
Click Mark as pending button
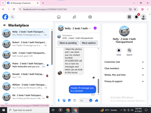68,43
